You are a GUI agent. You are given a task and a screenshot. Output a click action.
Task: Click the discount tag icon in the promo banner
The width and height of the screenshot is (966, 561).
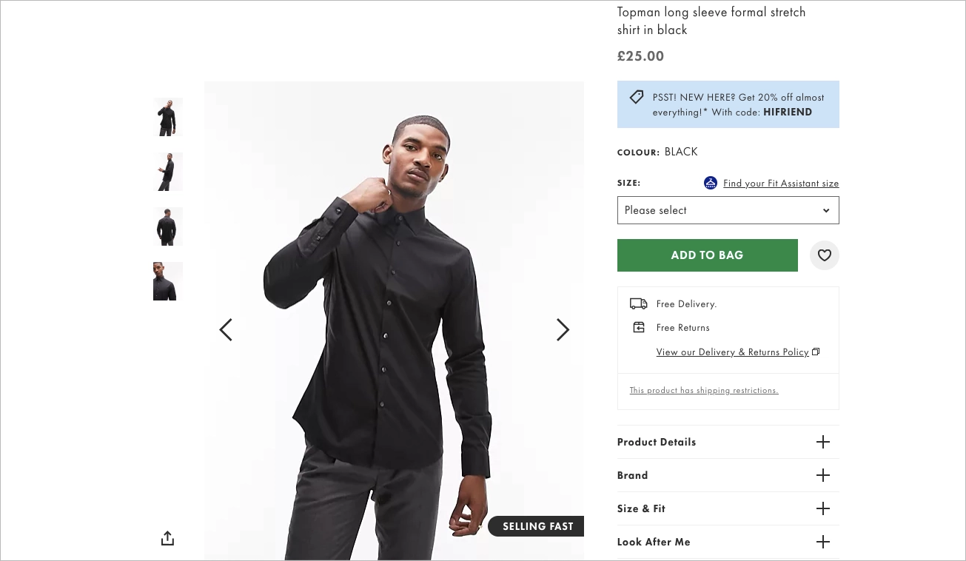tap(637, 97)
